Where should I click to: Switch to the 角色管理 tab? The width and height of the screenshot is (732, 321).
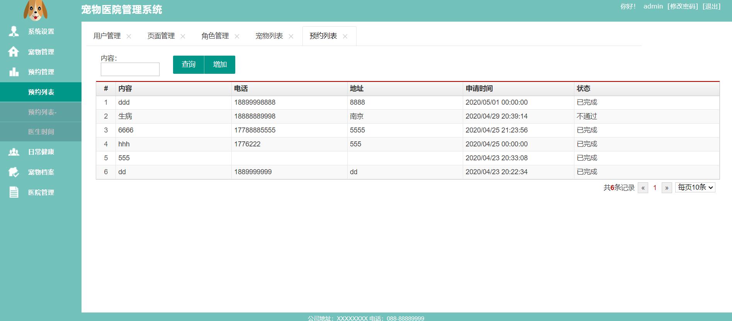point(215,36)
